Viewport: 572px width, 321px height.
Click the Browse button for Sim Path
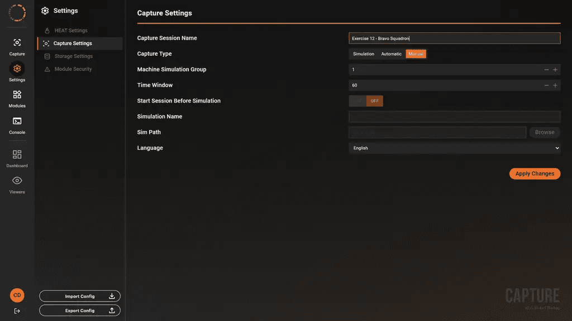545,132
